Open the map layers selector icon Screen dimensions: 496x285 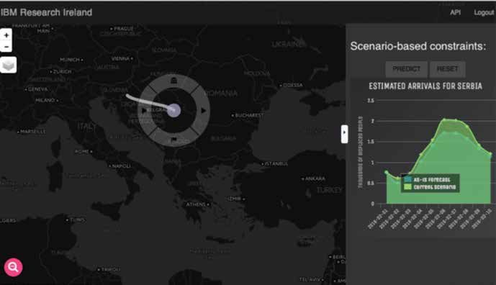point(8,65)
